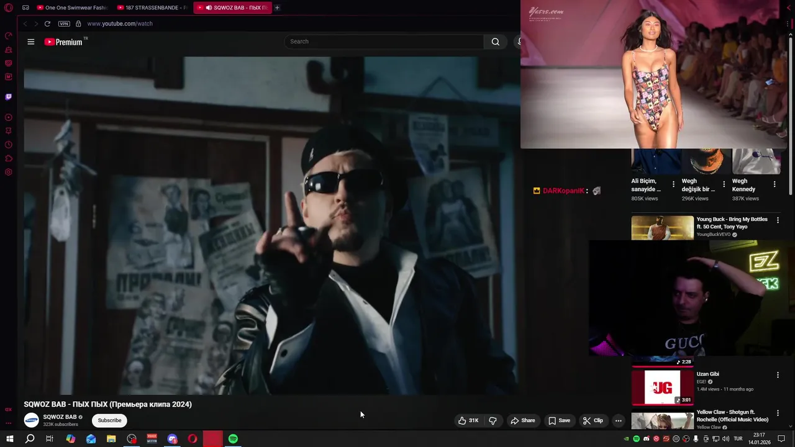
Task: Share the video
Action: (522, 420)
